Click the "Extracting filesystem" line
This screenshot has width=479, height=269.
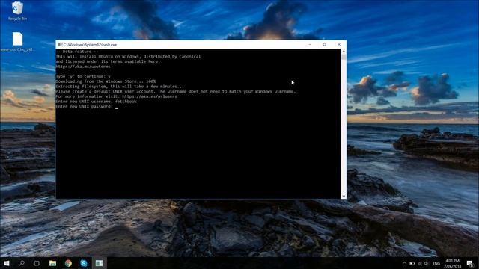point(120,87)
